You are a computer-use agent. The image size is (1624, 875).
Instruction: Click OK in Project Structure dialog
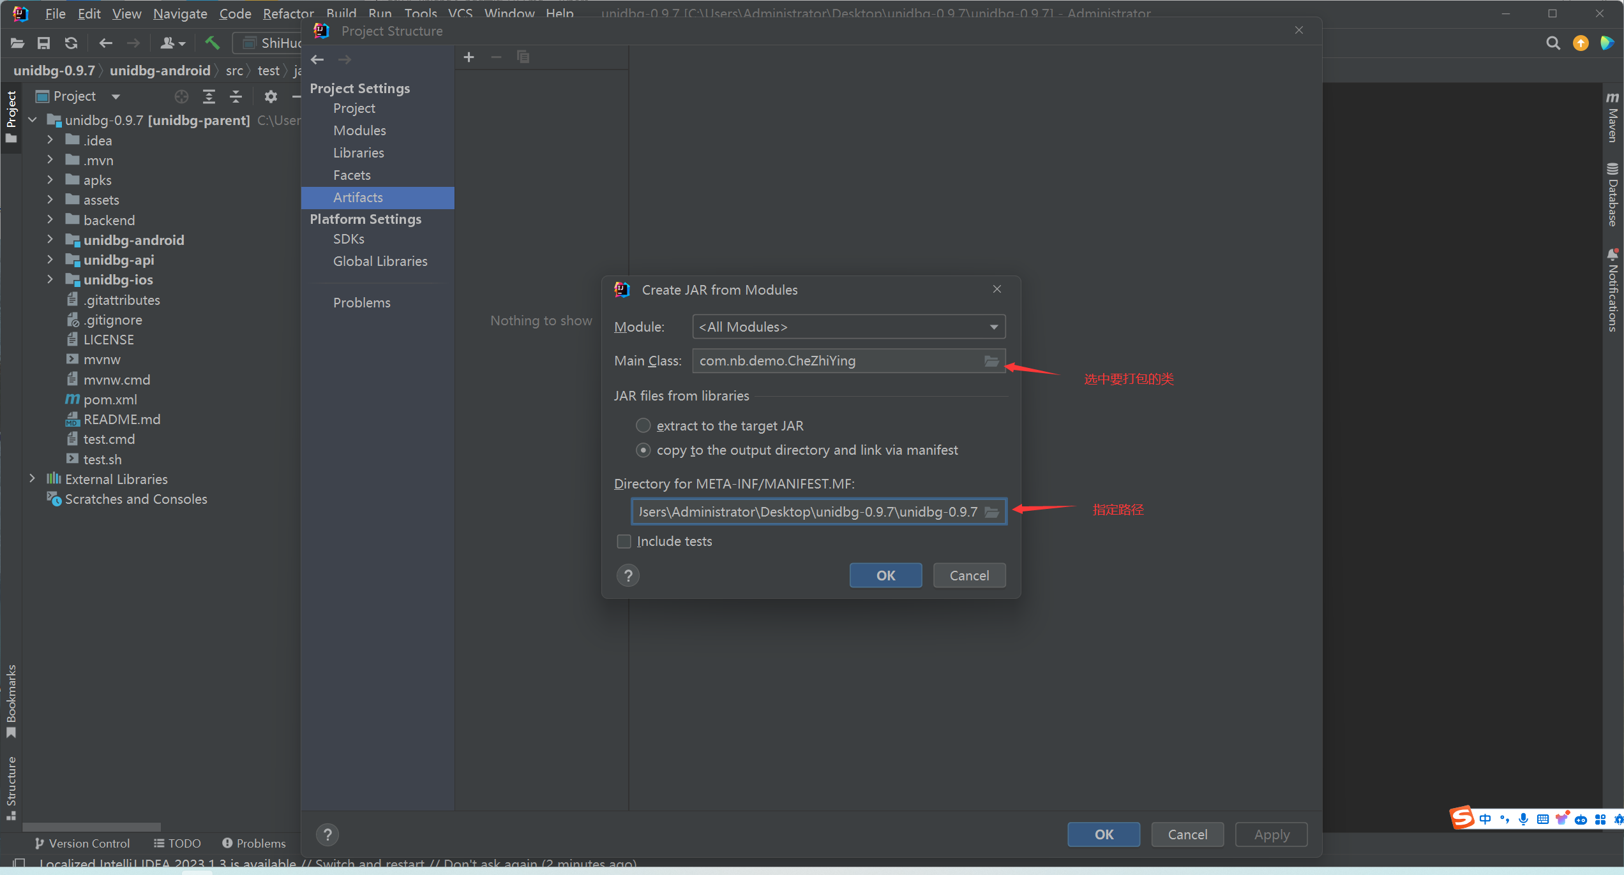click(1104, 835)
